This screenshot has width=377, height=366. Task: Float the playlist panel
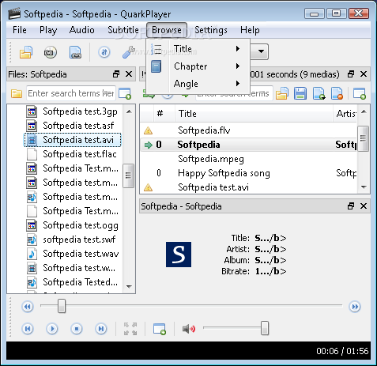tap(351, 74)
